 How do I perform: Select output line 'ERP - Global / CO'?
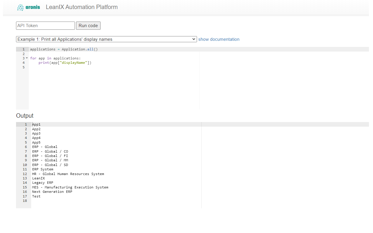pyautogui.click(x=50, y=151)
